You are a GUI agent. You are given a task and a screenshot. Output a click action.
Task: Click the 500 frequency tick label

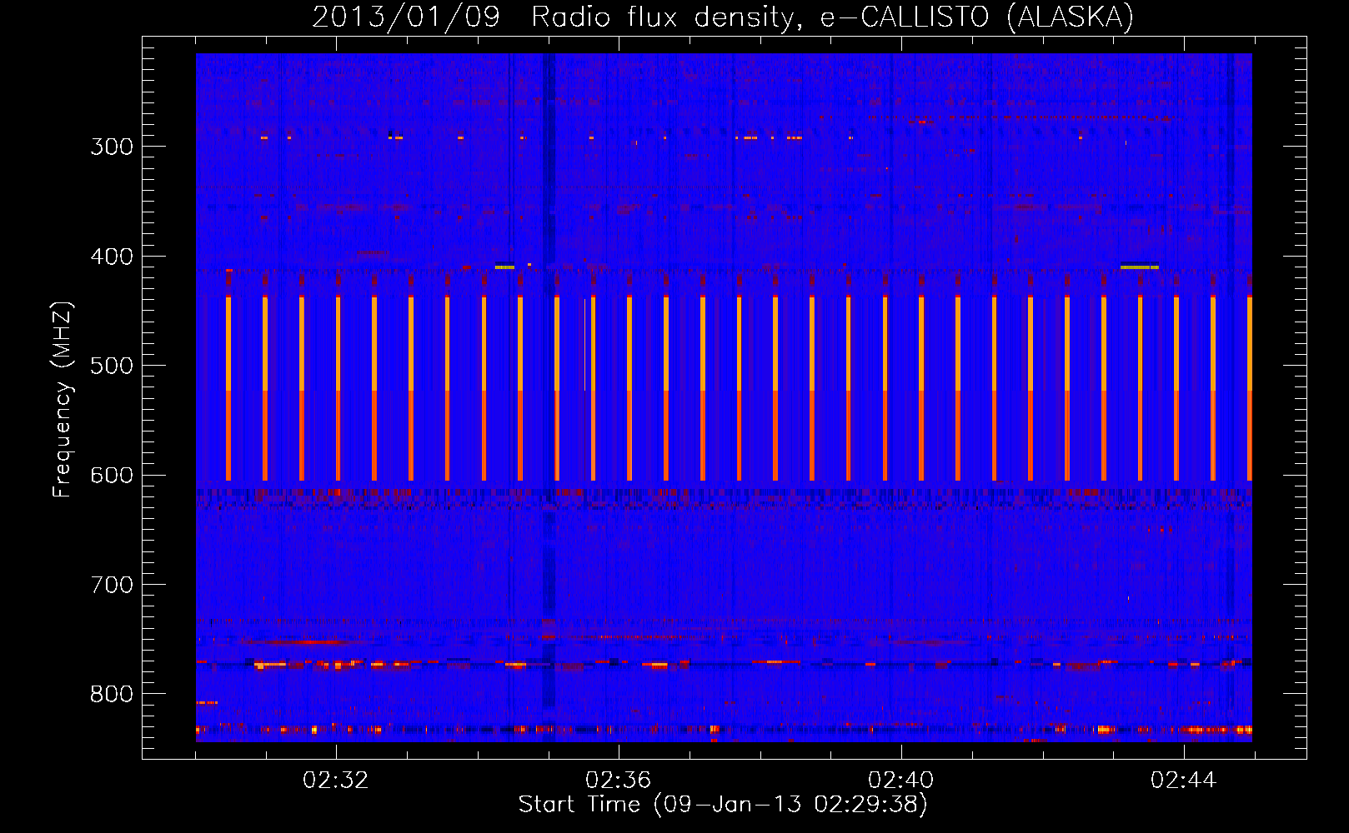click(x=112, y=366)
